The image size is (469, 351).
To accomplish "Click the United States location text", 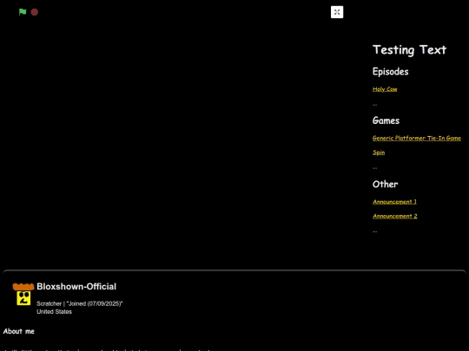I will 54,312.
